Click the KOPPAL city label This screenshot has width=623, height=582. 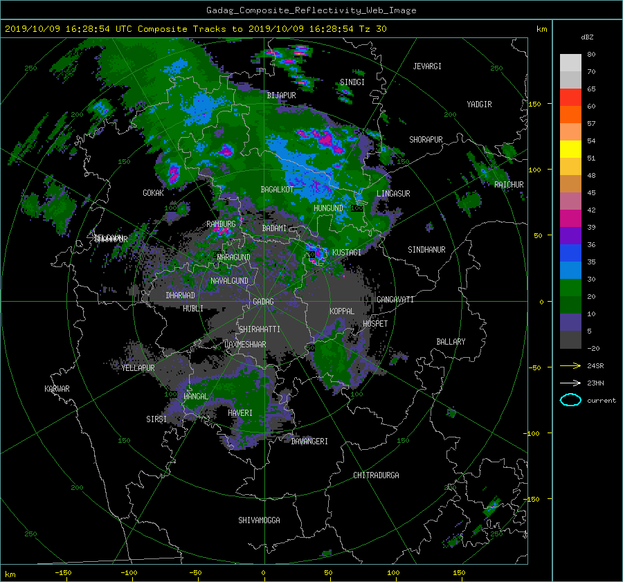[342, 311]
